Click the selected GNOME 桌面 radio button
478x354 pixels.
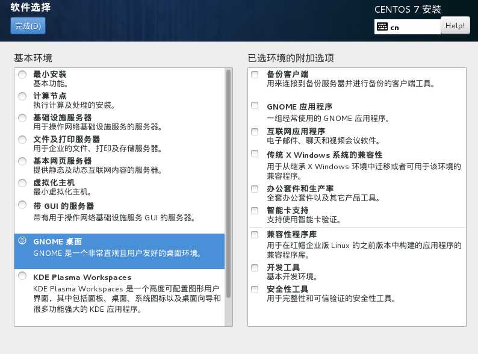point(22,240)
